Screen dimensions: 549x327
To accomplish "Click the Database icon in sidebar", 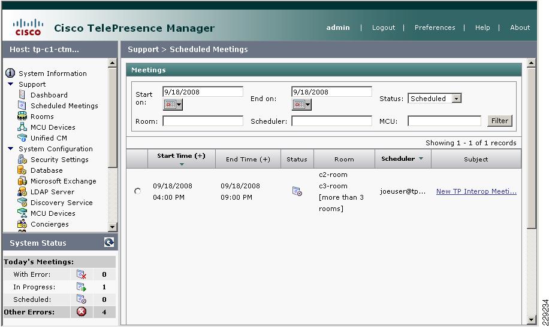I will point(22,170).
